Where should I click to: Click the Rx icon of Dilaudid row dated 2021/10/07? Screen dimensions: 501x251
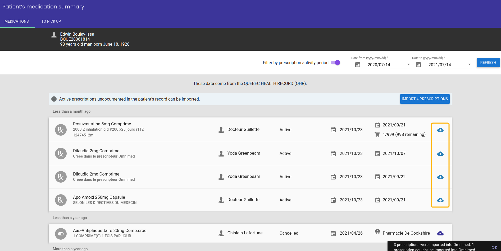pyautogui.click(x=61, y=154)
